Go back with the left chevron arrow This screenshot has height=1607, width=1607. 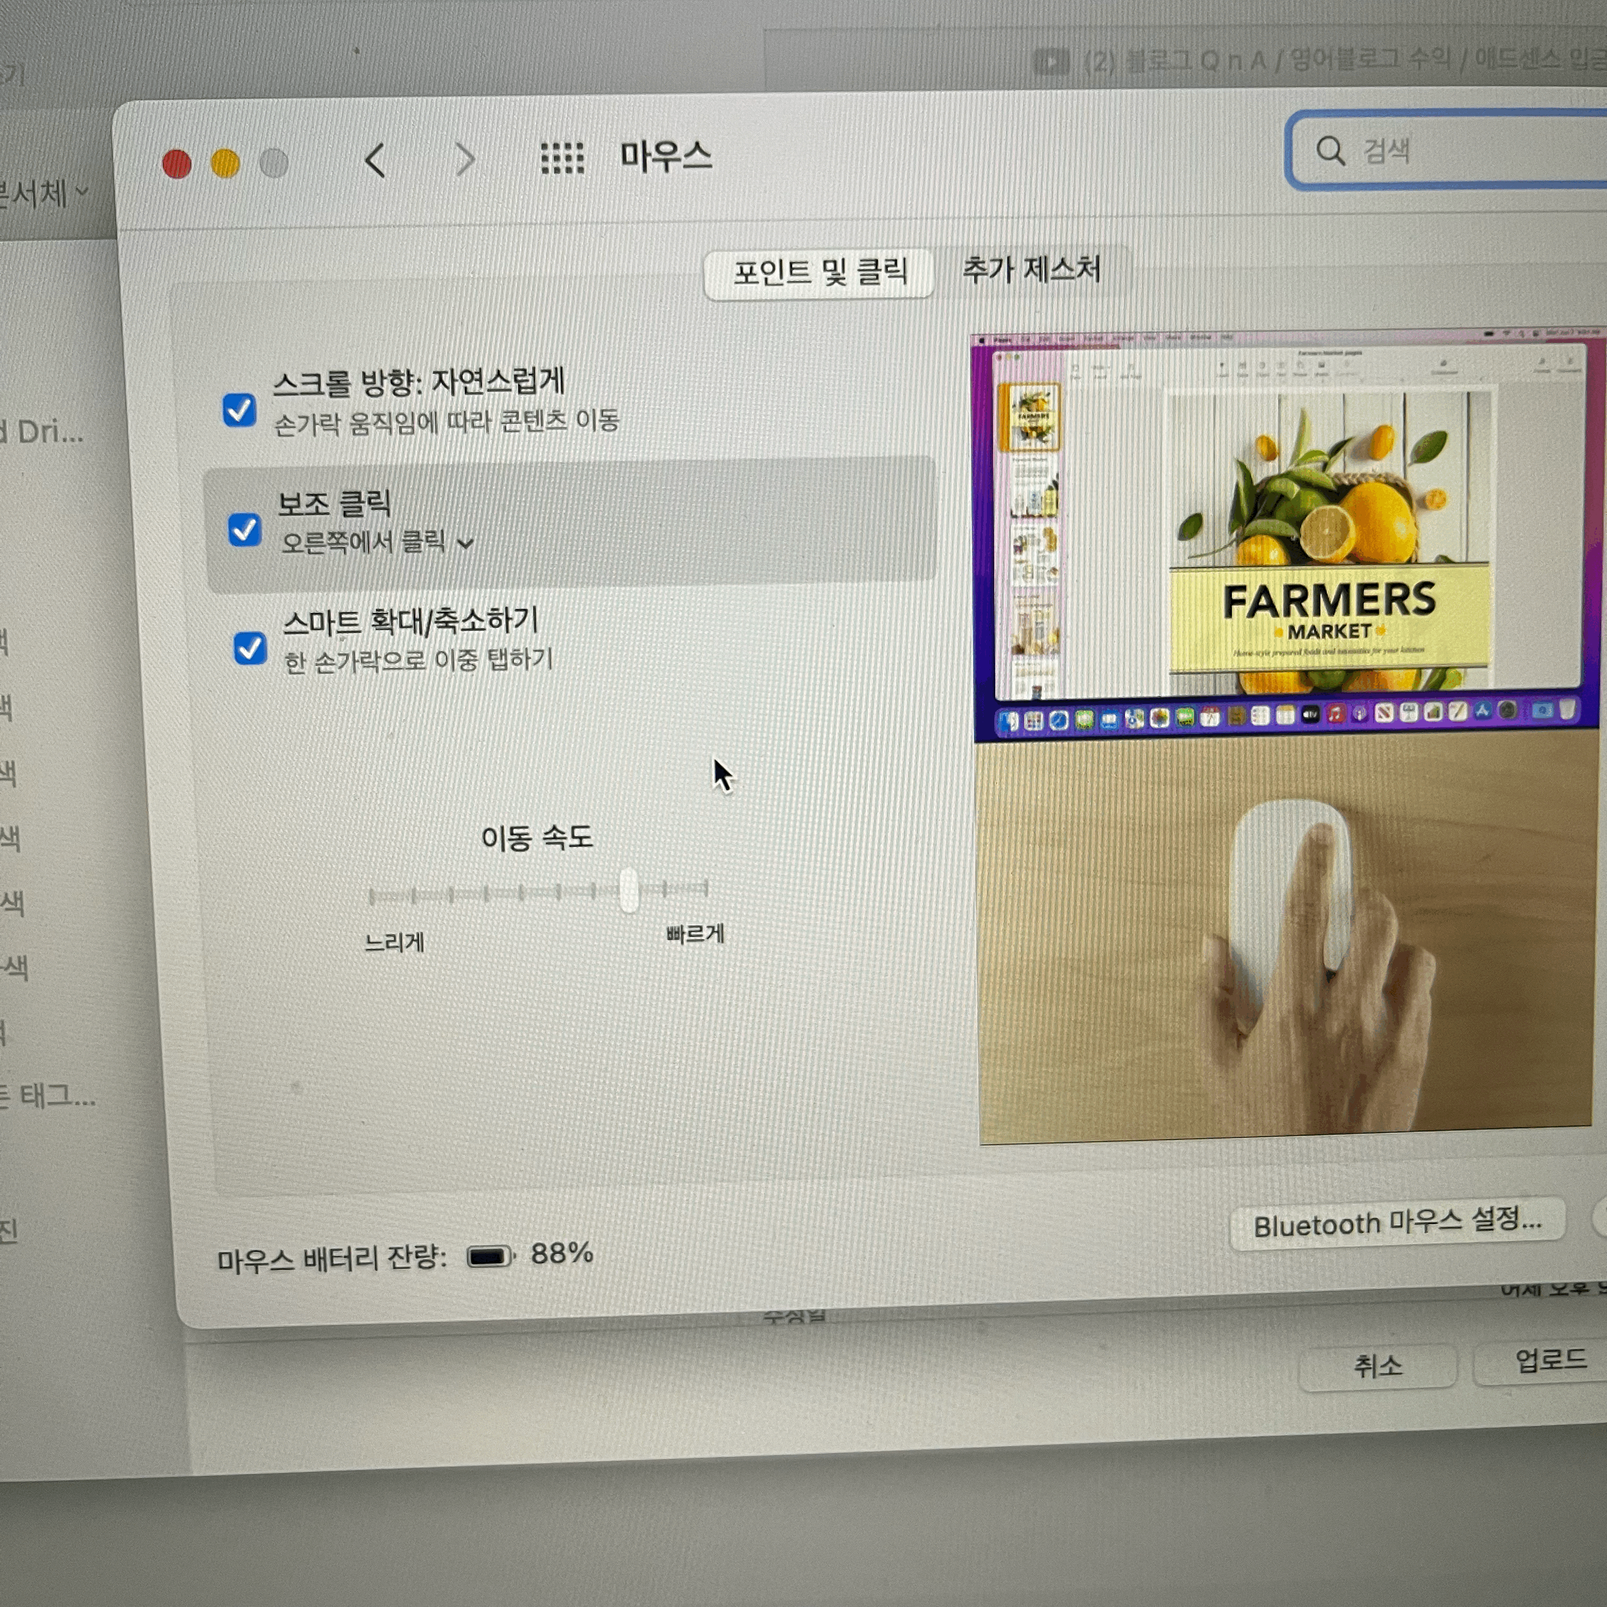tap(376, 160)
